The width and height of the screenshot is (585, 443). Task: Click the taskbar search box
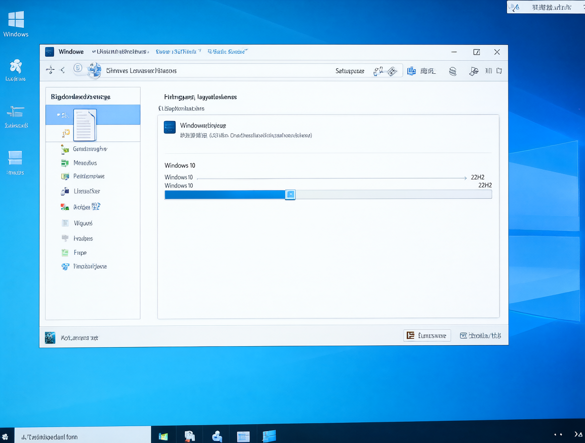83,436
